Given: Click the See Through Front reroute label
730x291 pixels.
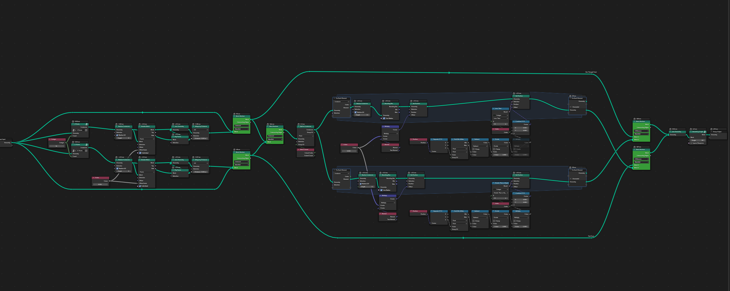Looking at the screenshot, I should (x=591, y=72).
